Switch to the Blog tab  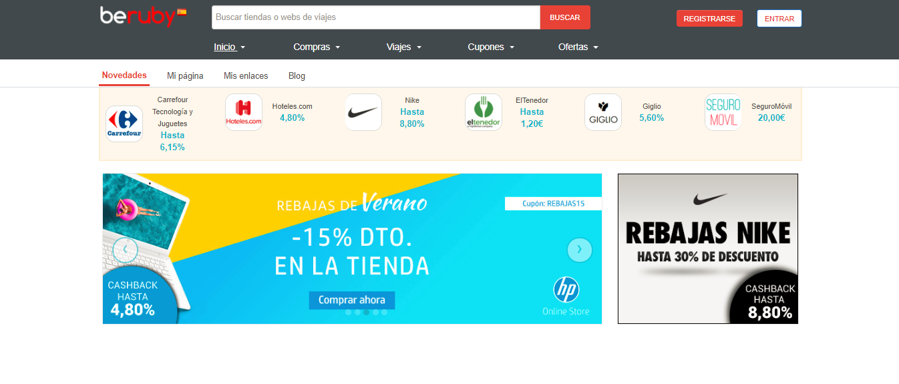[x=297, y=76]
